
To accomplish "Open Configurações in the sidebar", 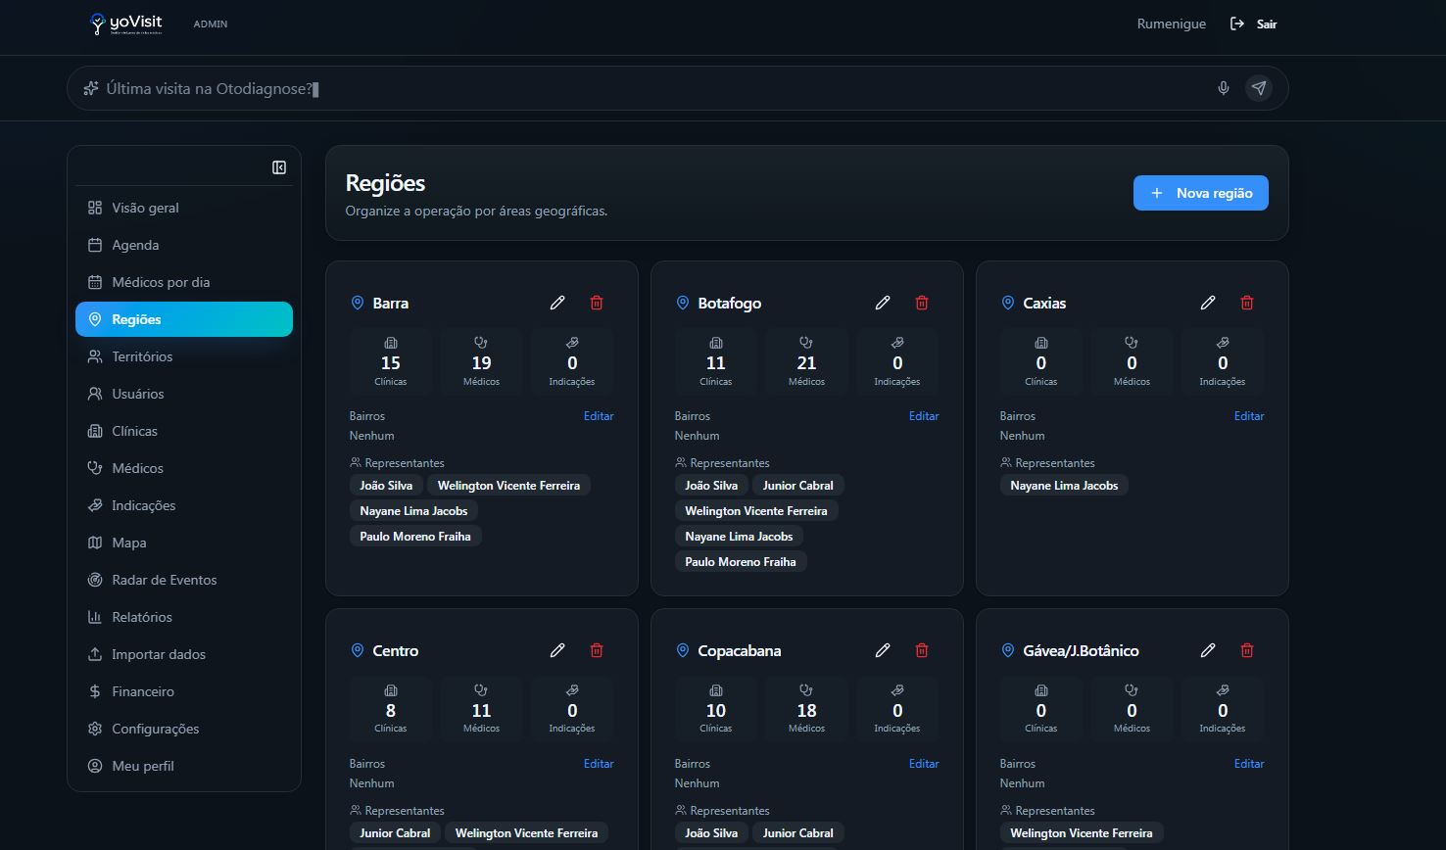I will coord(184,729).
